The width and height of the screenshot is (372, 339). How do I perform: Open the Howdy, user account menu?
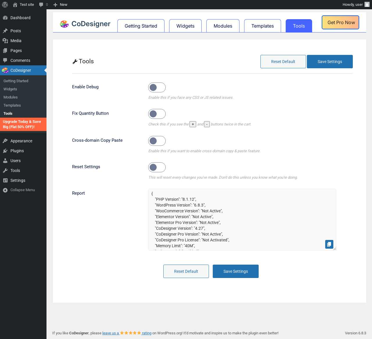pyautogui.click(x=356, y=5)
